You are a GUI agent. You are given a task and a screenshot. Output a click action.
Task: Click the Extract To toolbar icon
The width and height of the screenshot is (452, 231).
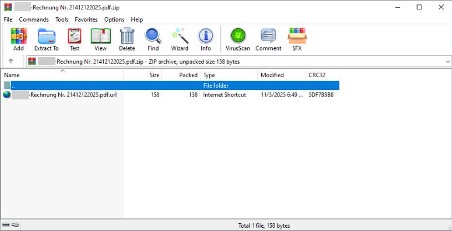tap(46, 39)
